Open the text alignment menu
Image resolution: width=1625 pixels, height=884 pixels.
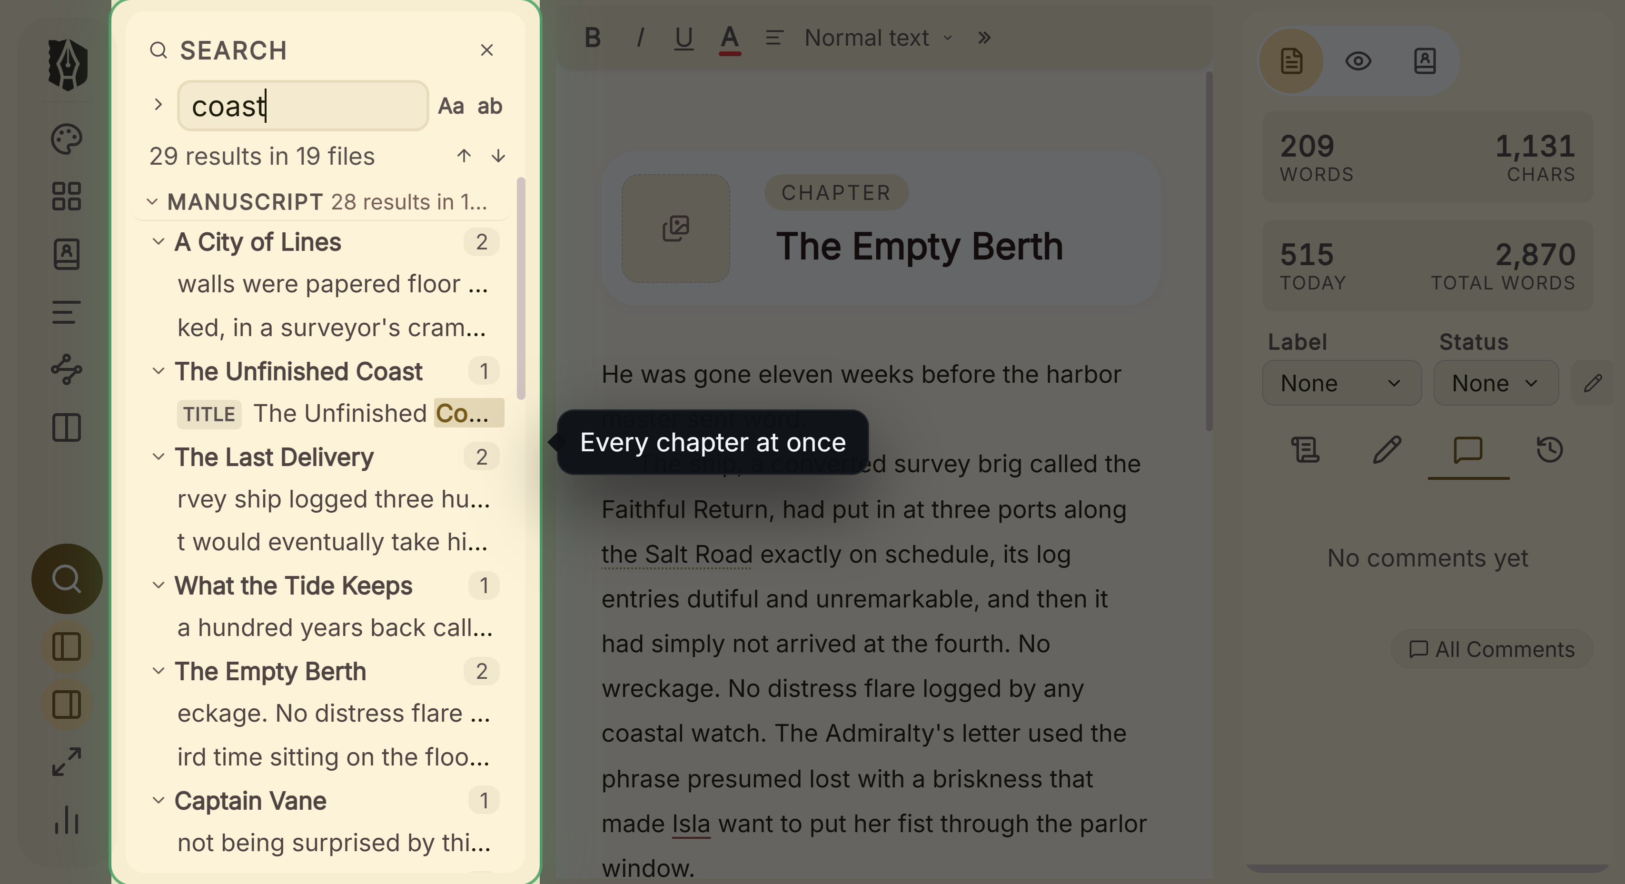(774, 38)
